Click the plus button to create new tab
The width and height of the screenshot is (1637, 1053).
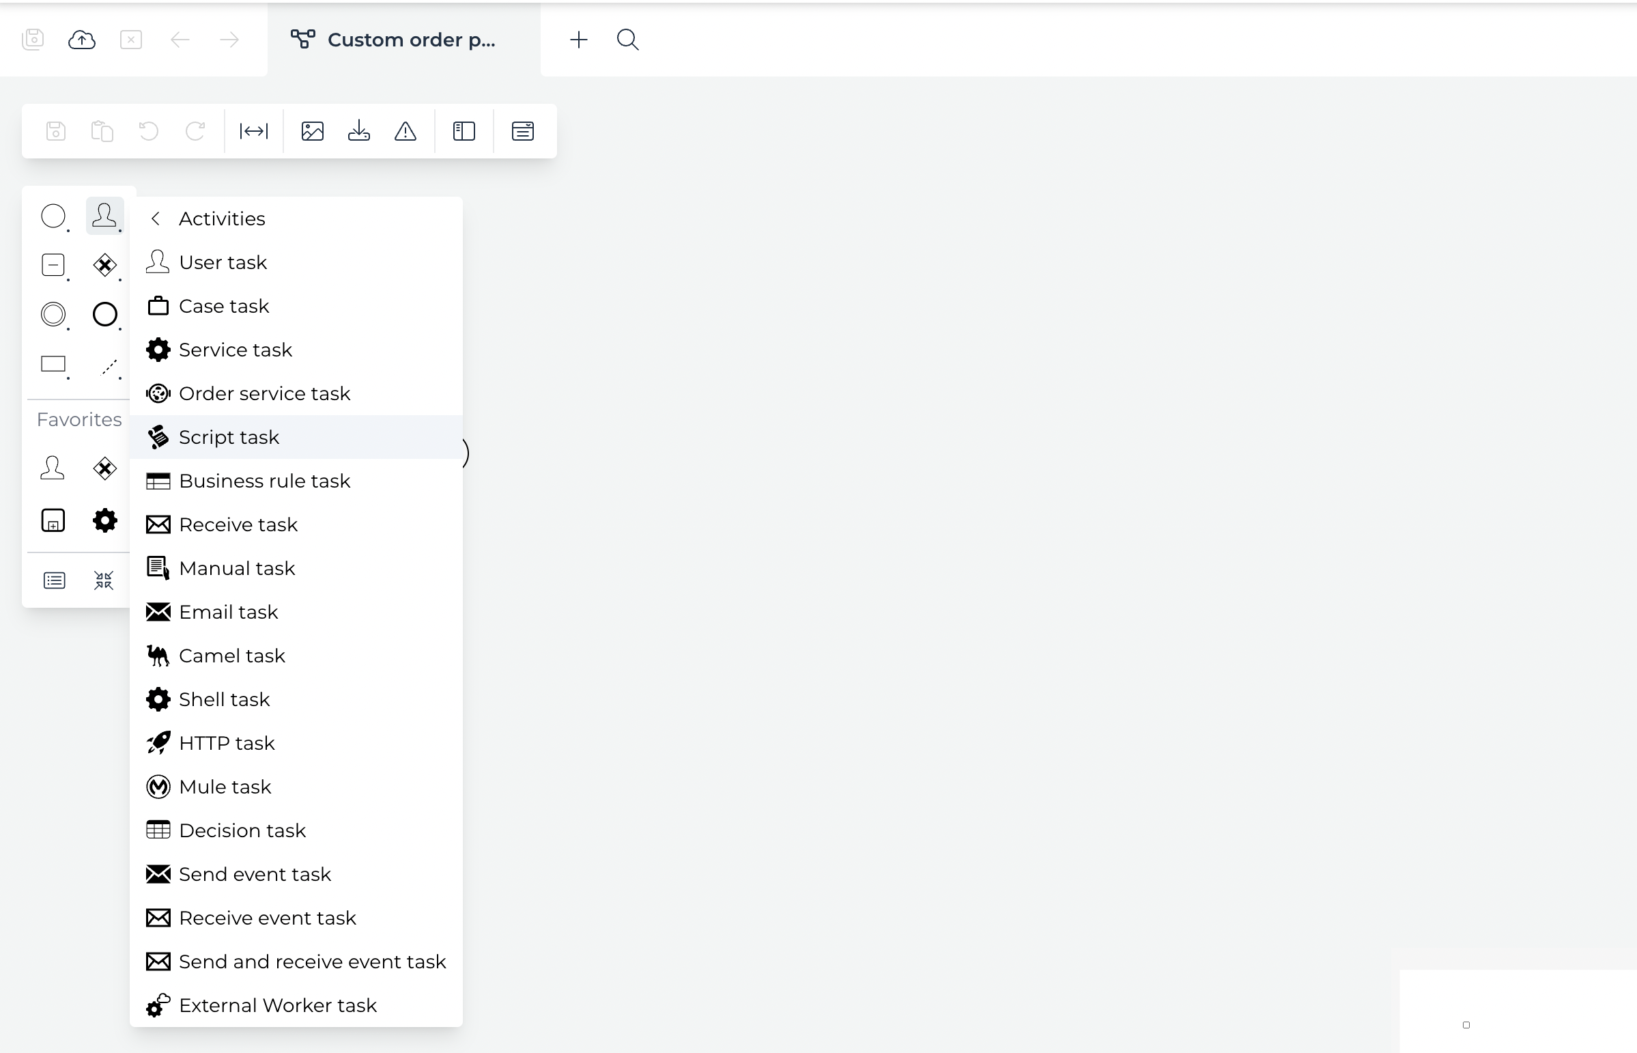578,40
